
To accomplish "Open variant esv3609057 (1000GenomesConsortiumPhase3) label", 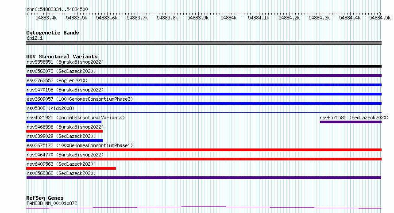I will (x=80, y=99).
